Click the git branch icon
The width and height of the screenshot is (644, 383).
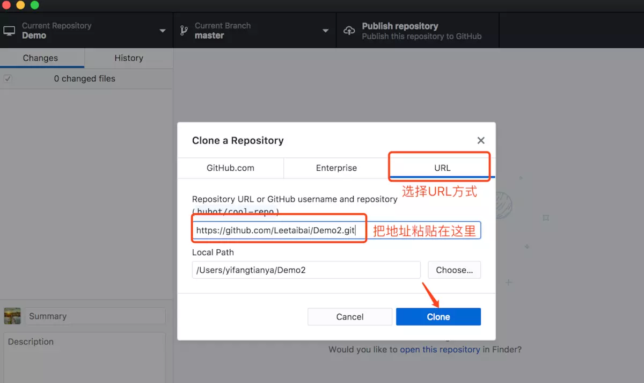click(x=184, y=31)
